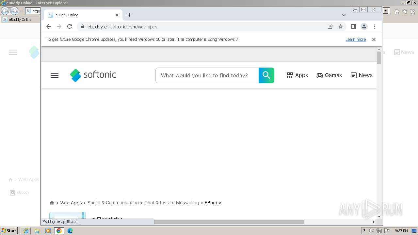Reload the page in Chrome
The width and height of the screenshot is (418, 235).
pos(70,26)
